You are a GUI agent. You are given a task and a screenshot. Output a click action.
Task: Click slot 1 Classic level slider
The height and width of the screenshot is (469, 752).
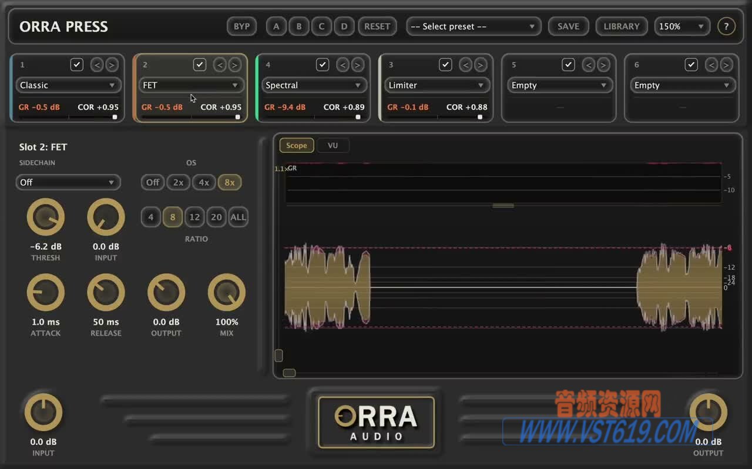coord(68,117)
